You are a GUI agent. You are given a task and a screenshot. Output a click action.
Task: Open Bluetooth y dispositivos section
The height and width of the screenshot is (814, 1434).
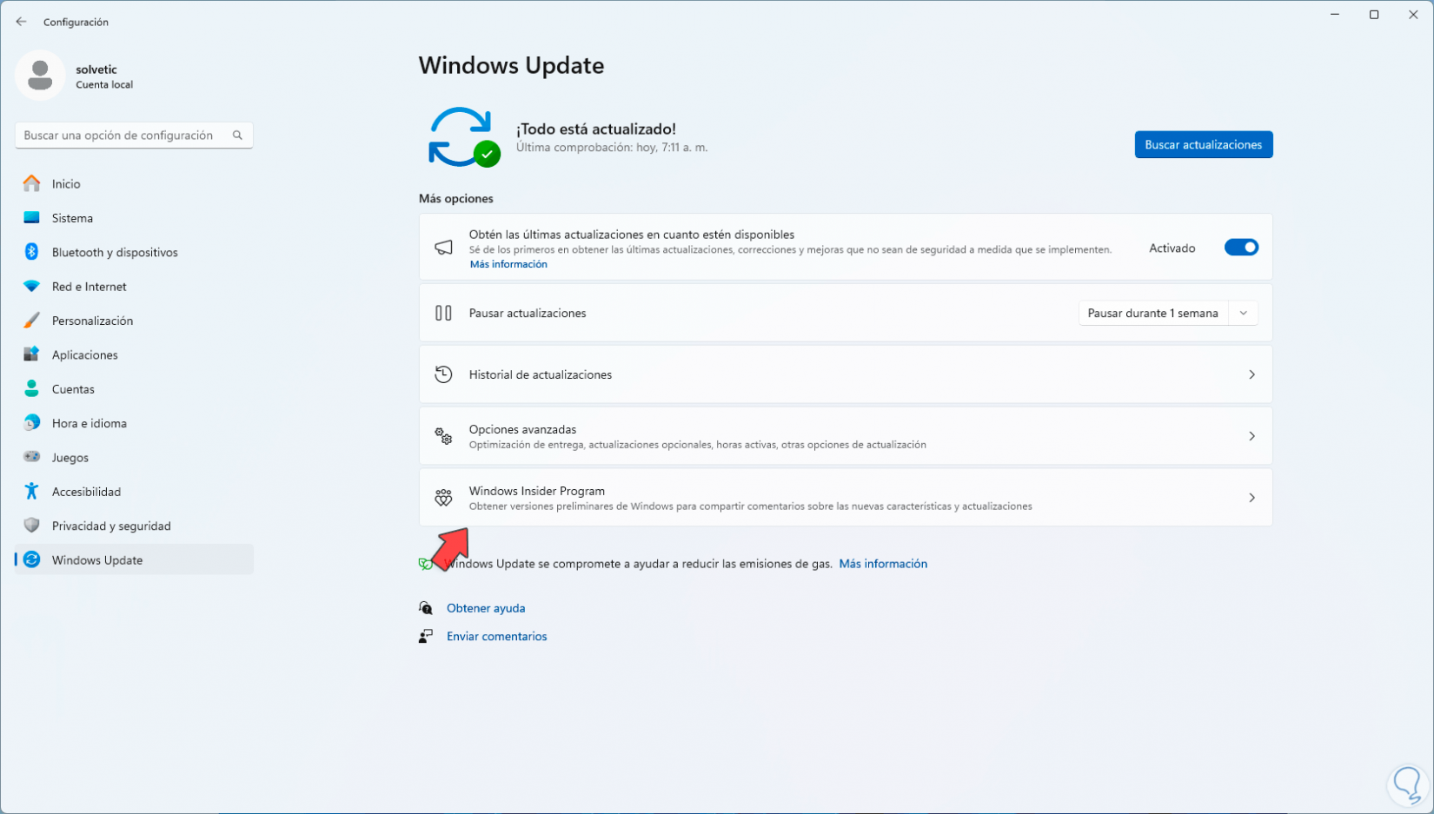point(134,252)
